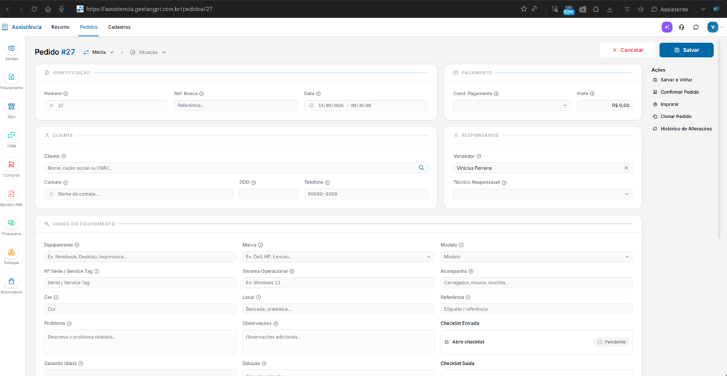Viewport: 727px width, 376px height.
Task: Open the Abrir checklist entry
Action: [464, 342]
